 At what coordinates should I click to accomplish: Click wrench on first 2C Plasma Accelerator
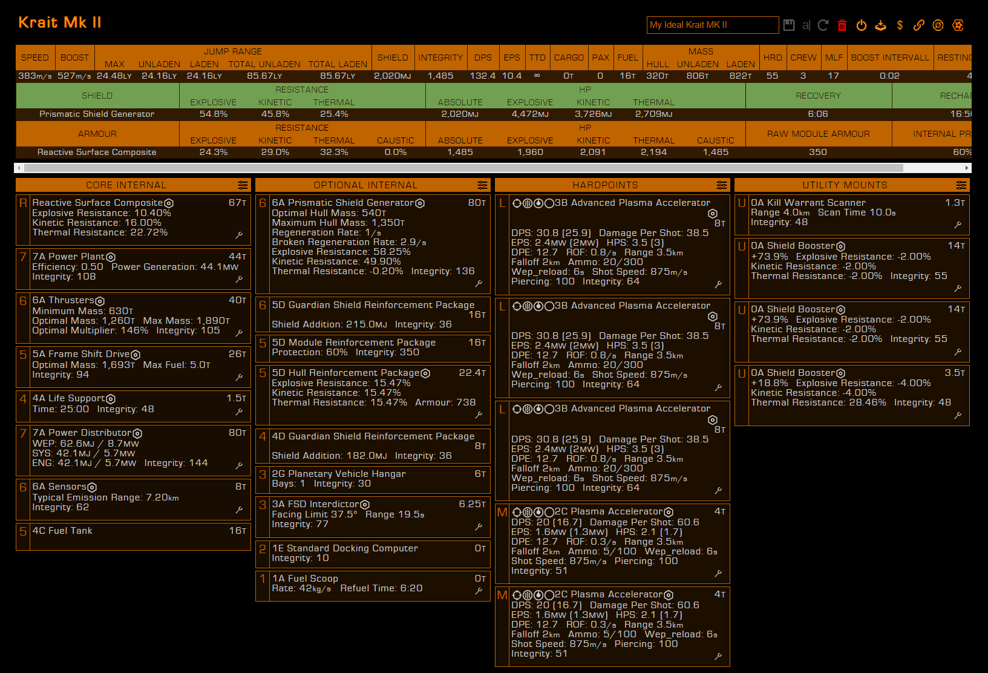(x=719, y=573)
